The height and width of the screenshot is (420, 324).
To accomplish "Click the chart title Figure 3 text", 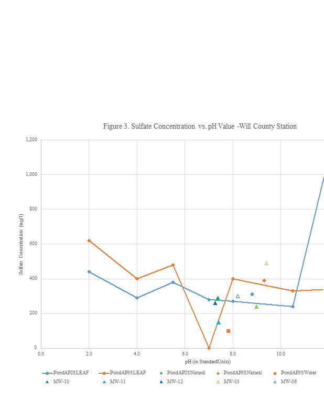I will click(200, 127).
